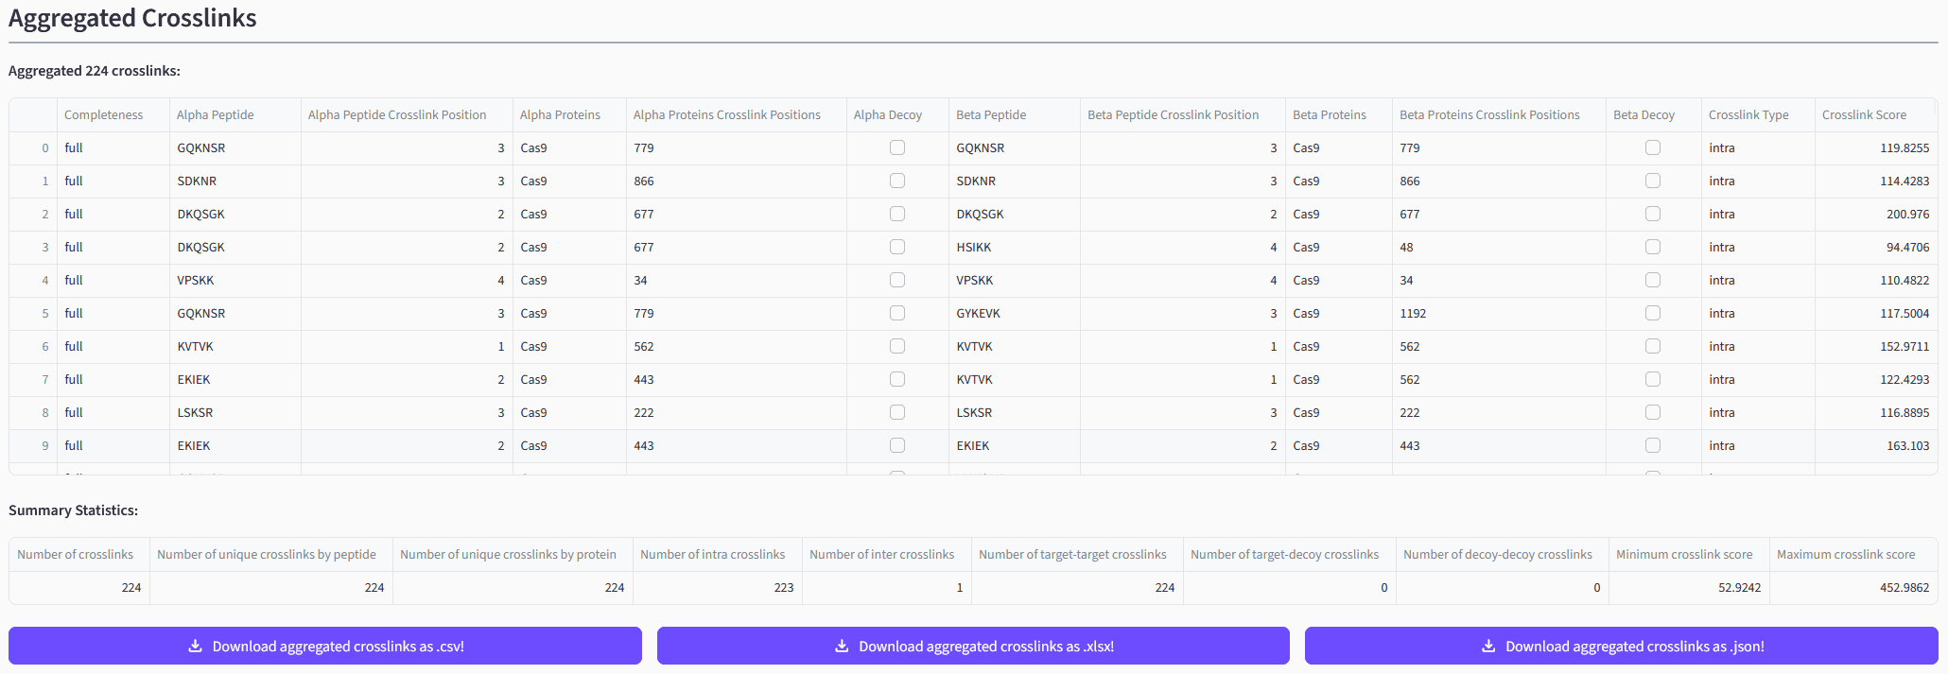Sort by the Crosslink Score column header
The height and width of the screenshot is (674, 1948).
pos(1864,115)
